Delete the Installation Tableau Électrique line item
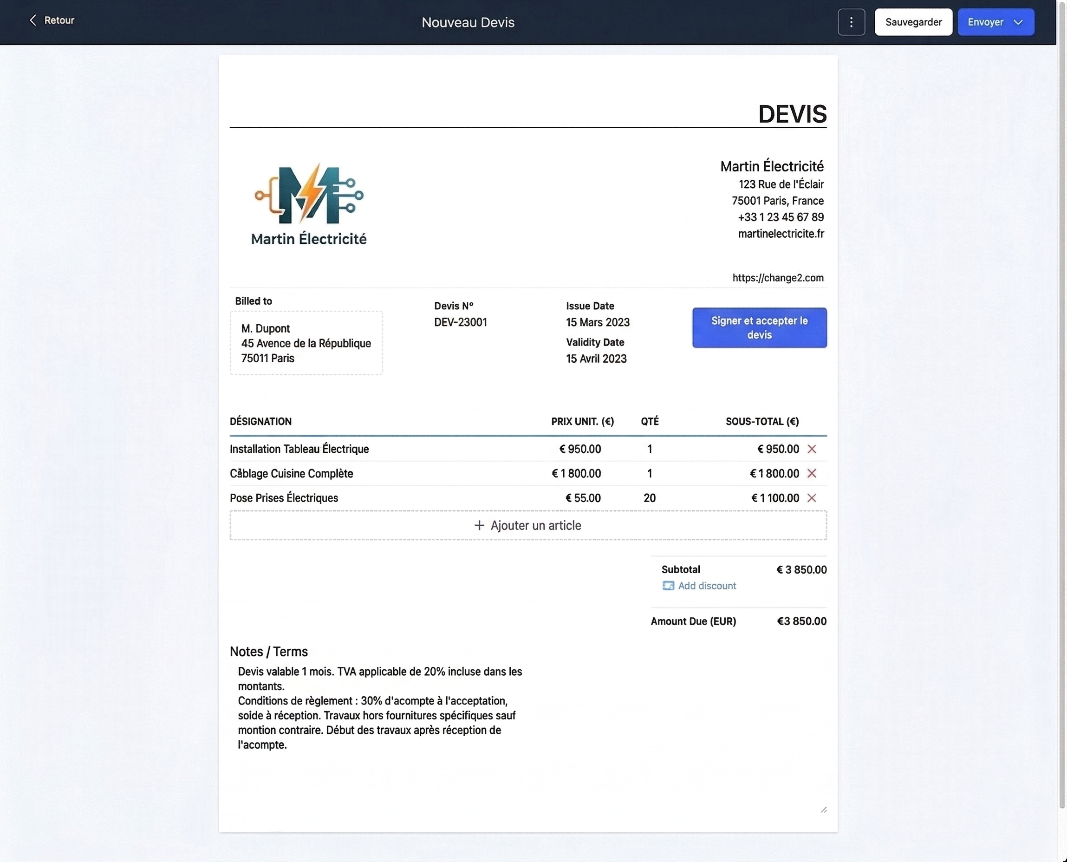The width and height of the screenshot is (1067, 862). coord(813,448)
